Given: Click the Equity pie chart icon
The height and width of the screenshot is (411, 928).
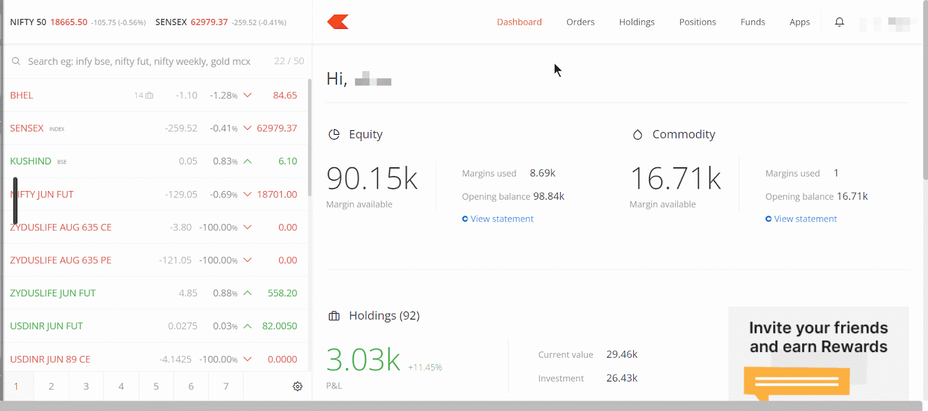Looking at the screenshot, I should (334, 134).
